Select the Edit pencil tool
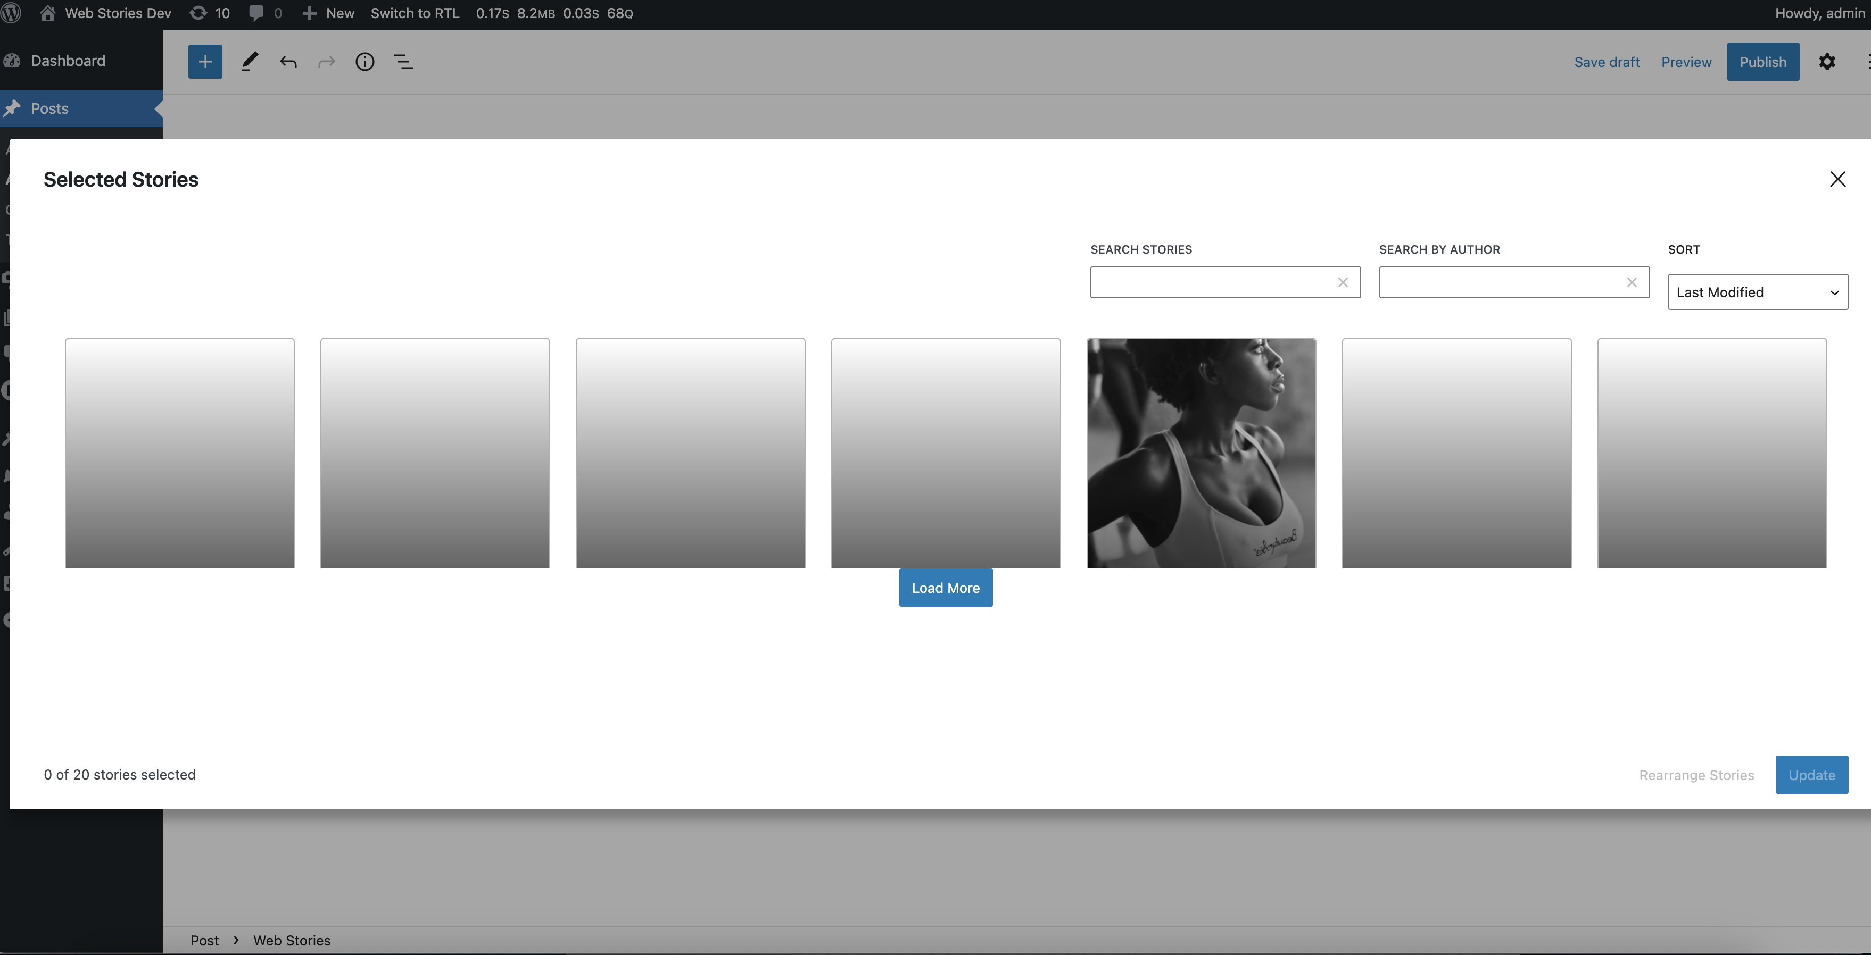Image resolution: width=1871 pixels, height=955 pixels. click(250, 61)
